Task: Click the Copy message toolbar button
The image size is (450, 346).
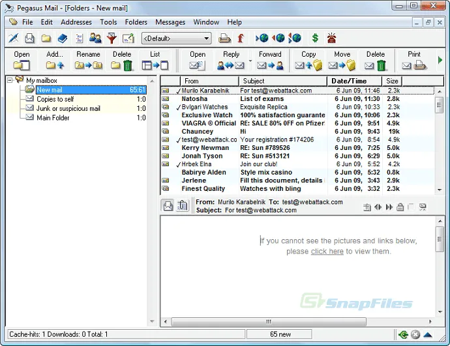Action: pos(308,60)
